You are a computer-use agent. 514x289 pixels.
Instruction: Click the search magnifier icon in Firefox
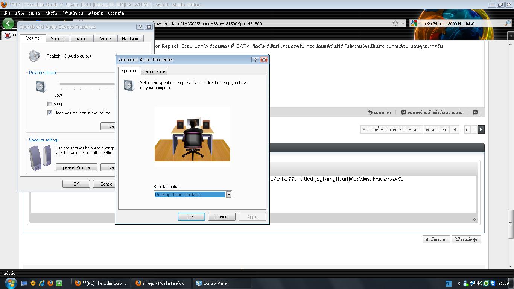pos(507,23)
